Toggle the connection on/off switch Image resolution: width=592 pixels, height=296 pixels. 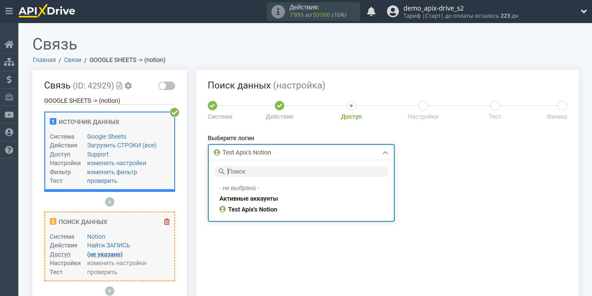[167, 86]
